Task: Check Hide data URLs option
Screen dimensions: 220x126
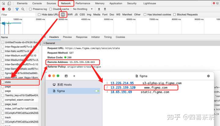Action: coord(39,15)
